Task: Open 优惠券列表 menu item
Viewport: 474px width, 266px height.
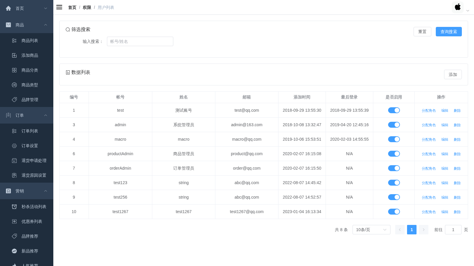Action: pos(27,221)
